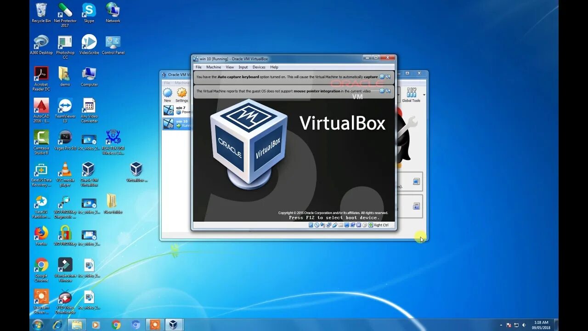
Task: Open the Control Panel desktop shortcut
Action: 113,45
